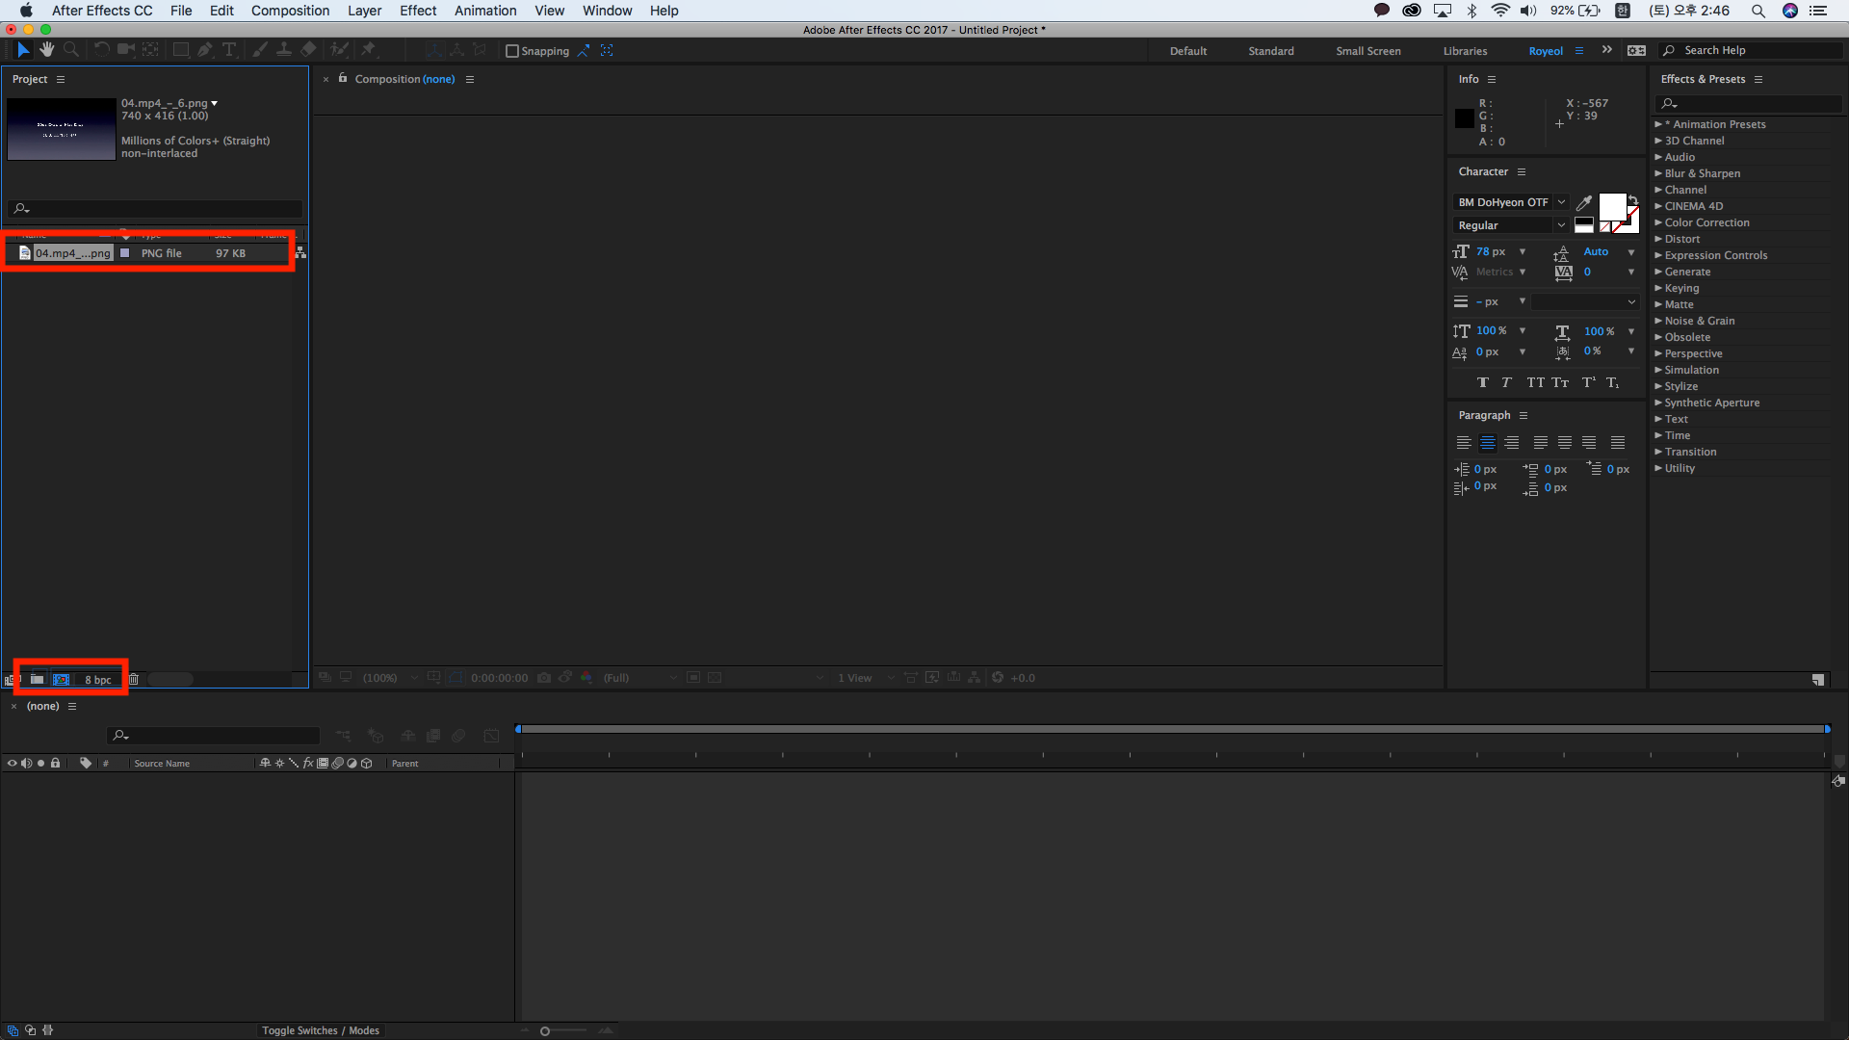This screenshot has height=1040, width=1849.
Task: Click the Create New Composition icon
Action: [61, 680]
